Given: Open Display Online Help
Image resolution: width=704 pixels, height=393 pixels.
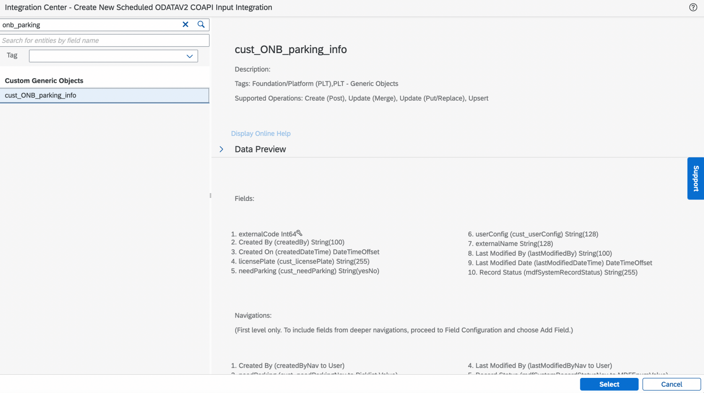Looking at the screenshot, I should click(260, 133).
